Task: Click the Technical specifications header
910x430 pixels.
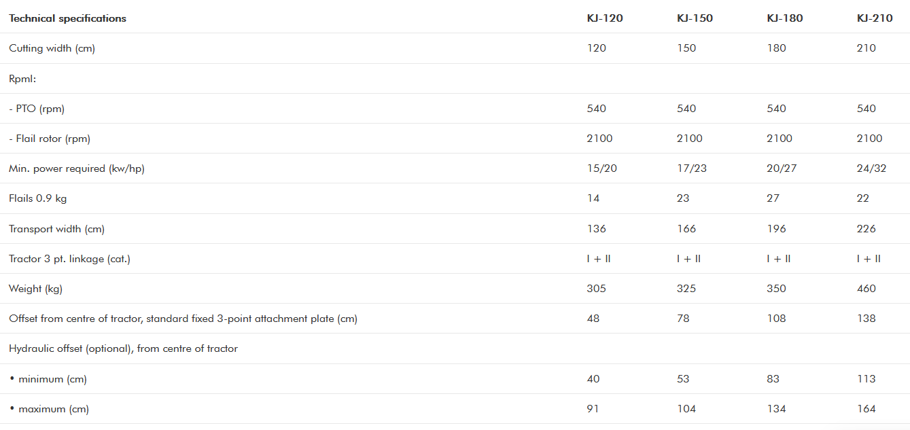Action: [67, 18]
